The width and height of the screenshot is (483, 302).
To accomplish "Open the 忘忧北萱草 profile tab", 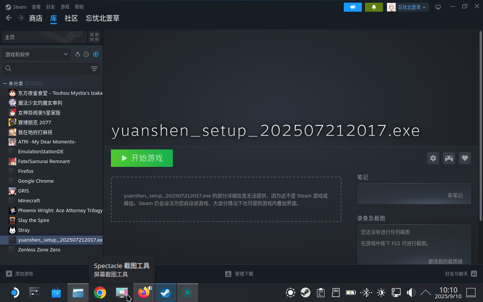I will 103,18.
